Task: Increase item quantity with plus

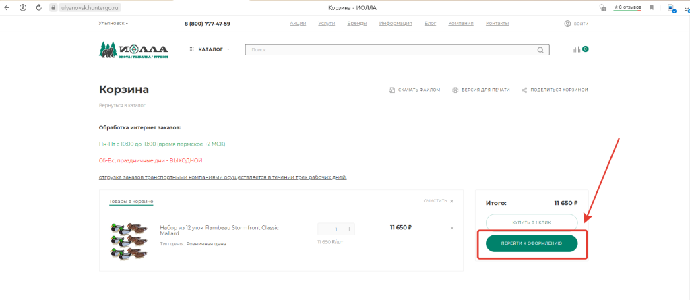Action: pyautogui.click(x=348, y=229)
